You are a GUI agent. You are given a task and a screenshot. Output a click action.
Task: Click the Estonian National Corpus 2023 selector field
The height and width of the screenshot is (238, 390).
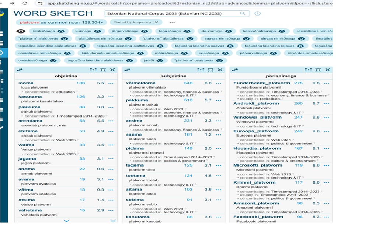[171, 14]
